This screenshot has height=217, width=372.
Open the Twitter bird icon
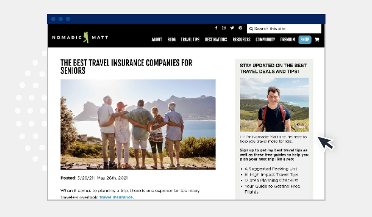[232, 28]
